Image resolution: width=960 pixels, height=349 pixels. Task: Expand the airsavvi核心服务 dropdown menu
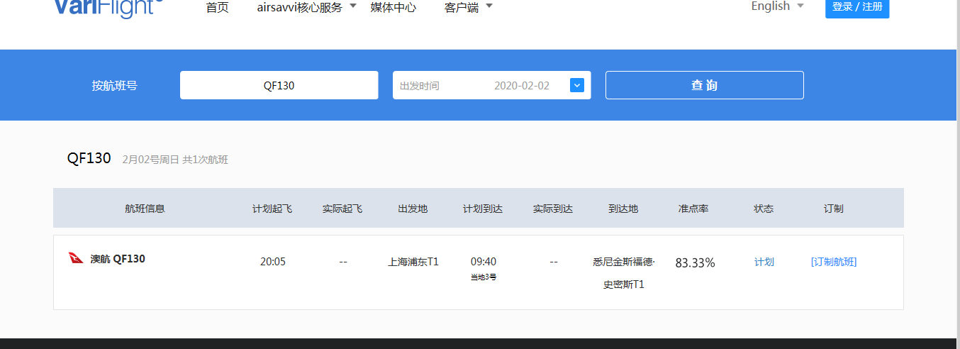(306, 7)
